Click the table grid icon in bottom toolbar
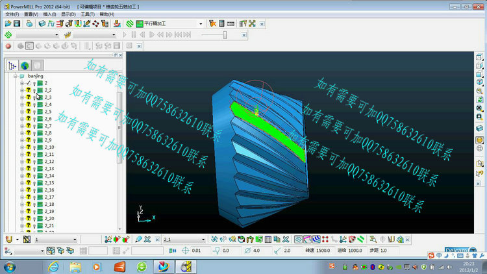The image size is (487, 274). [x=268, y=239]
